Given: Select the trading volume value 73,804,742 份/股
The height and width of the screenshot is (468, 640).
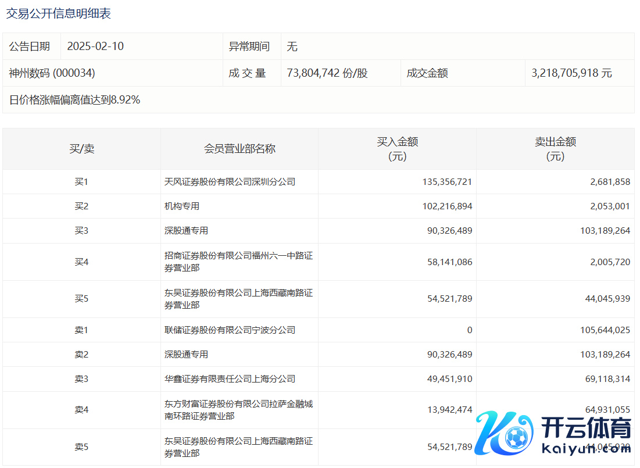Looking at the screenshot, I should click(x=327, y=73).
